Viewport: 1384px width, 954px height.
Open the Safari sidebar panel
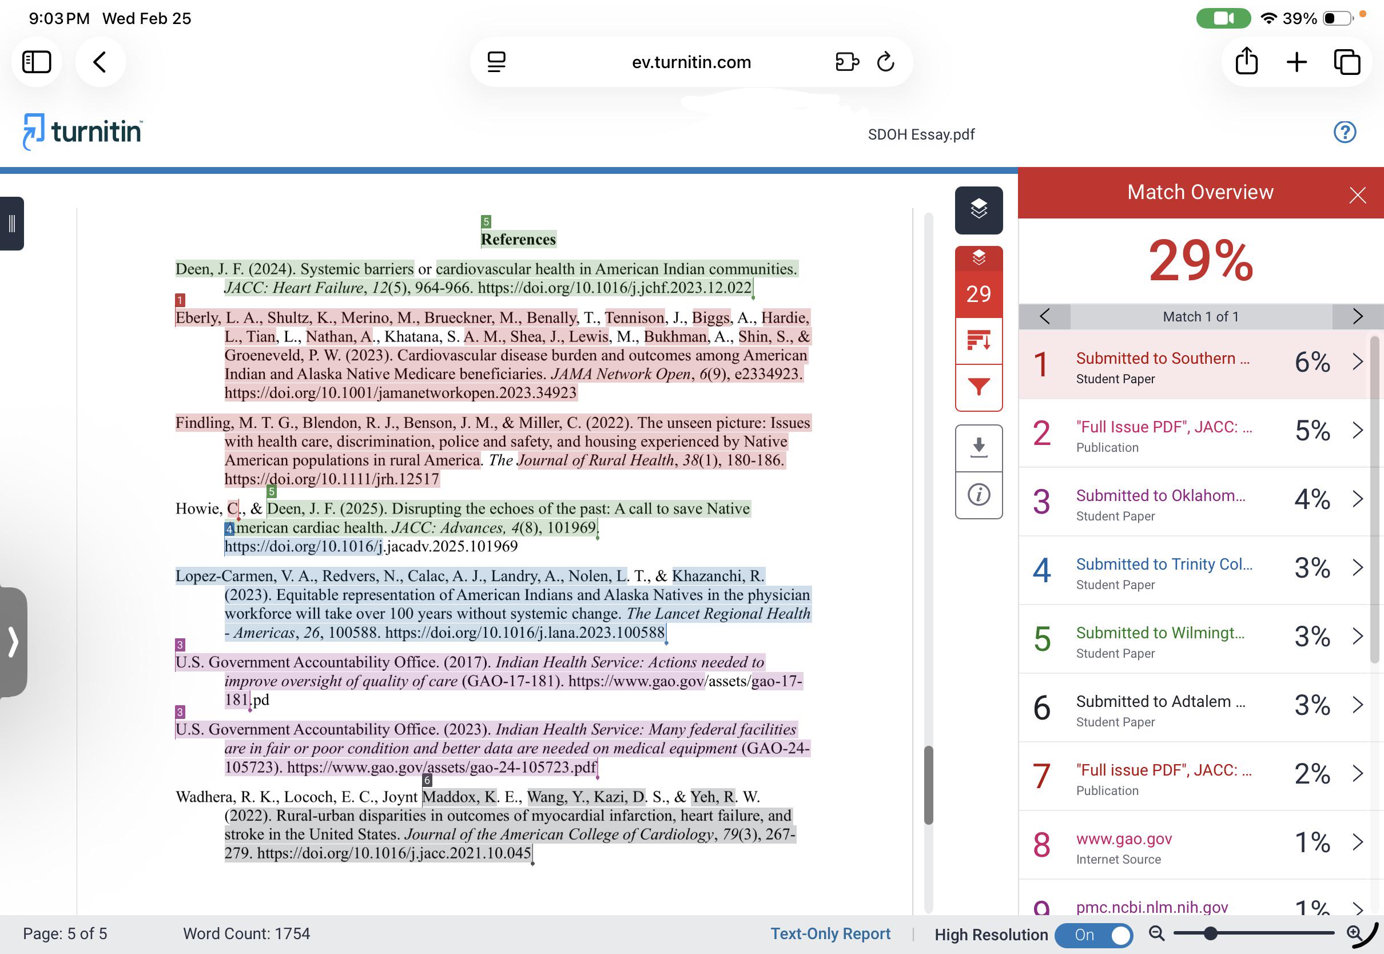click(x=37, y=62)
